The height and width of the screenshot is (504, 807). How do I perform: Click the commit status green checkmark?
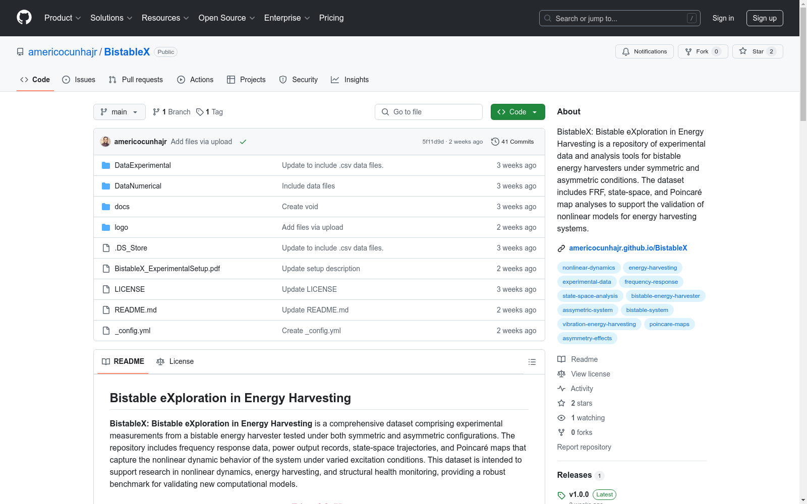(x=243, y=142)
